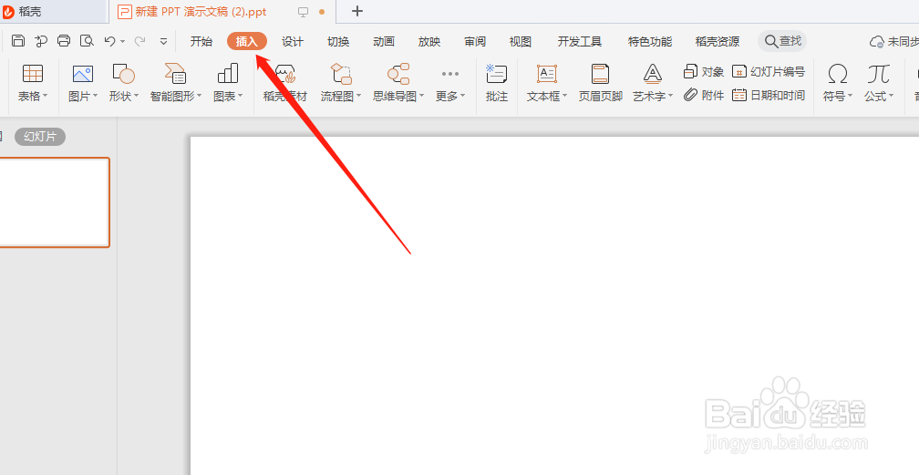Image resolution: width=919 pixels, height=475 pixels.
Task: Click the 幻灯片编号 slide number button
Action: (x=769, y=71)
